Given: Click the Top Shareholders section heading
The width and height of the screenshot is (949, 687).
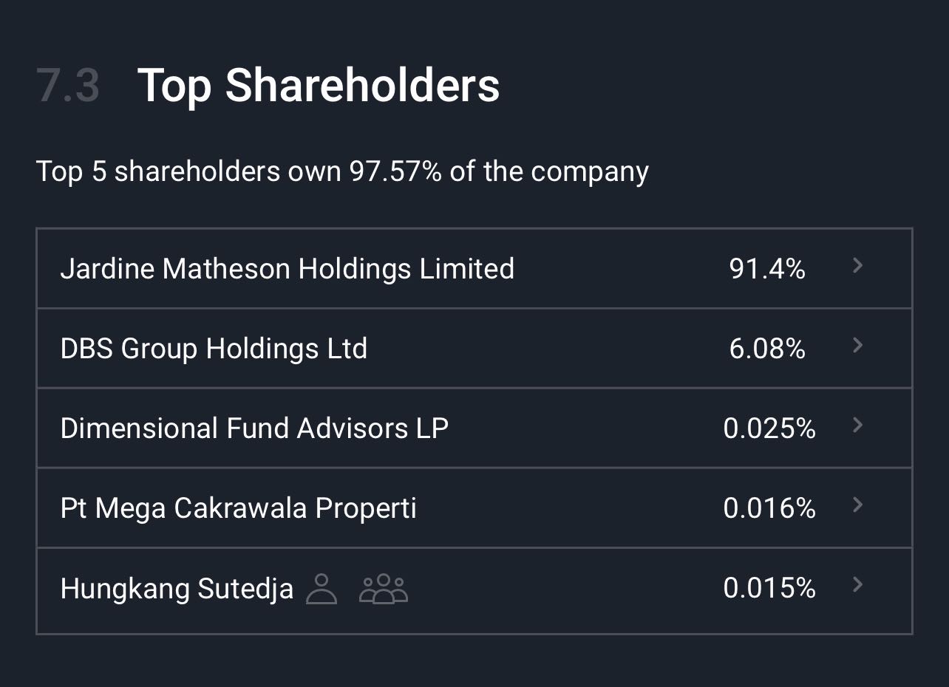Looking at the screenshot, I should [319, 85].
